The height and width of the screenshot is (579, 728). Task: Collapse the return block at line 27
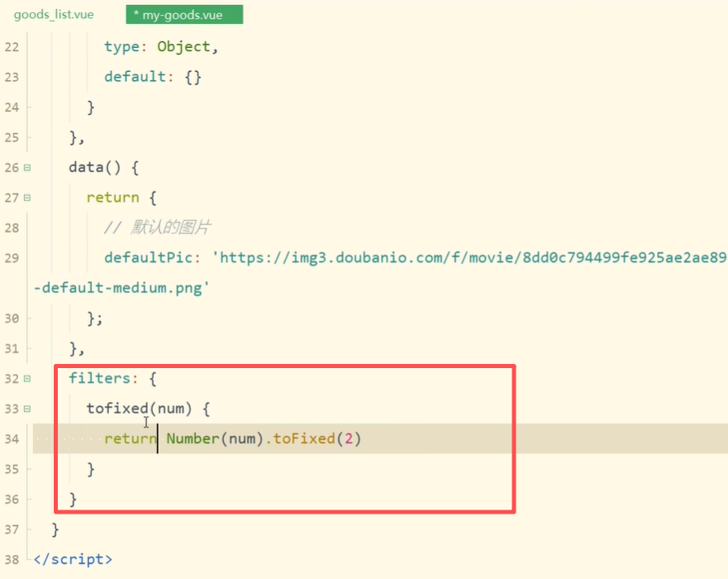click(x=27, y=198)
